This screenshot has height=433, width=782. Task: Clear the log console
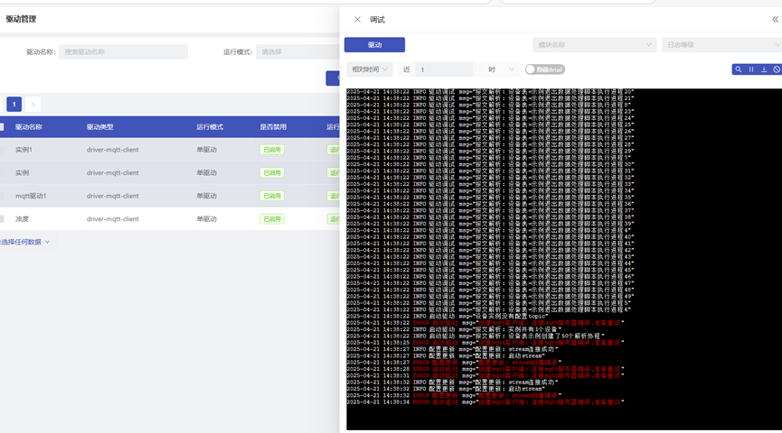(x=776, y=69)
